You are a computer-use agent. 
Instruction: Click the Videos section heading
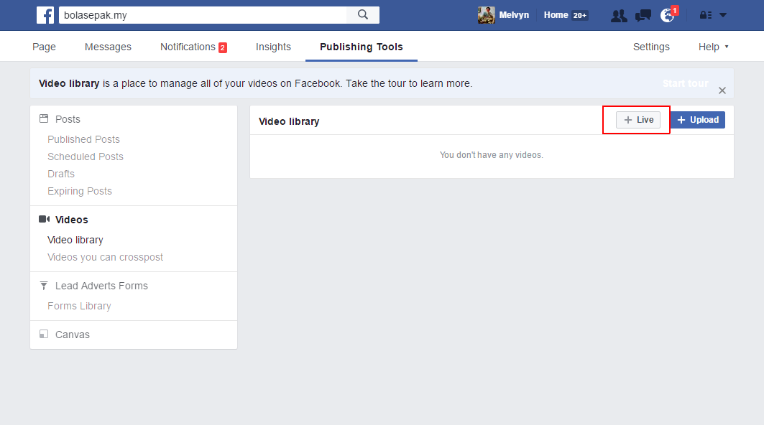(x=72, y=220)
